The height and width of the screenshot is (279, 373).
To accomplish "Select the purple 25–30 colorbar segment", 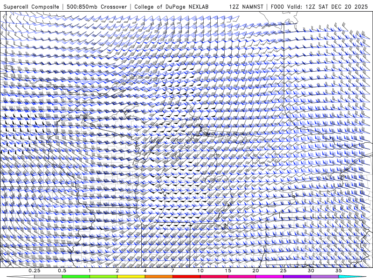I will coord(297,277).
